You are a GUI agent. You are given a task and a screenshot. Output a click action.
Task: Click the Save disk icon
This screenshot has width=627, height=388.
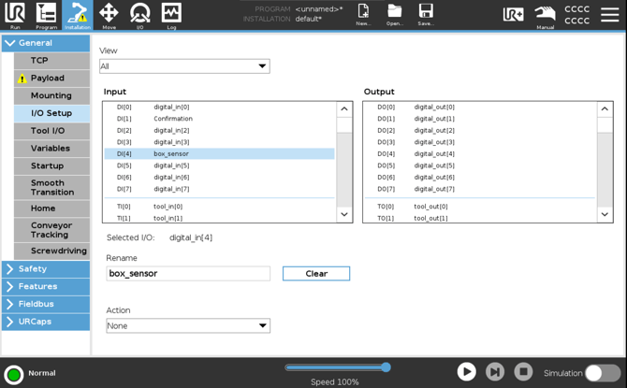click(426, 14)
